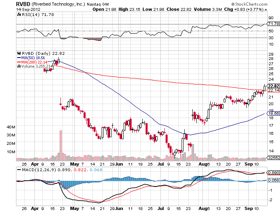Viewport: 280px width, 212px height.
Task: Click the May label under the price chart
Action: [x=74, y=164]
